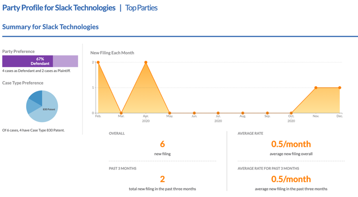
Task: Select the Aug. data point
Action: (243, 113)
